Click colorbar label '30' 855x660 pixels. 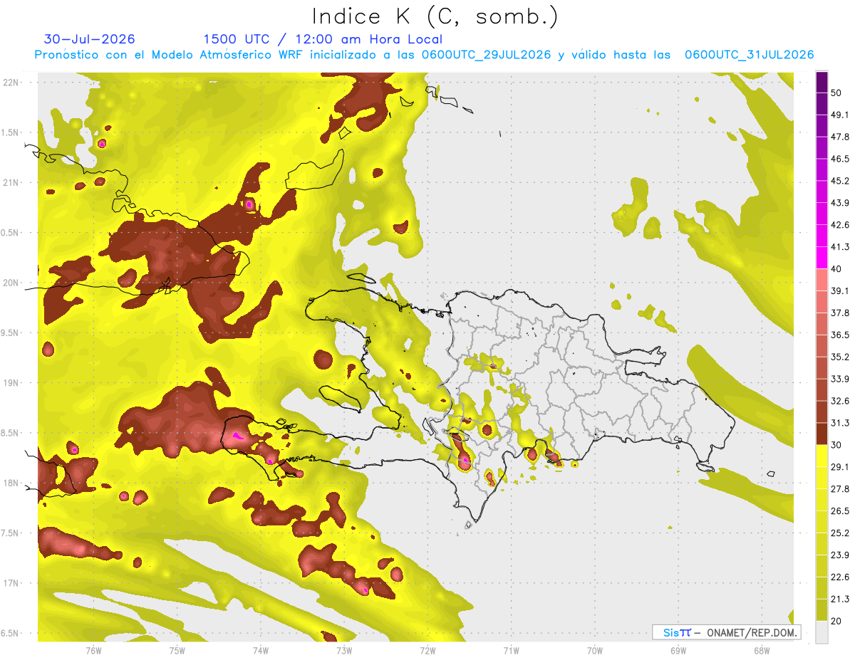click(837, 445)
